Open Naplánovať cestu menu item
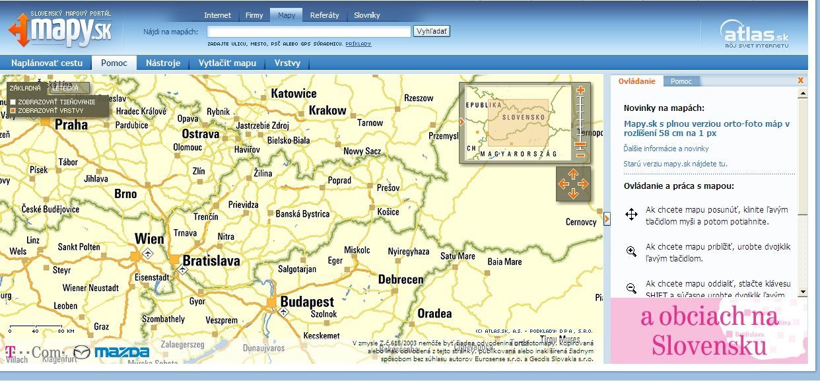The width and height of the screenshot is (820, 381). pyautogui.click(x=47, y=63)
